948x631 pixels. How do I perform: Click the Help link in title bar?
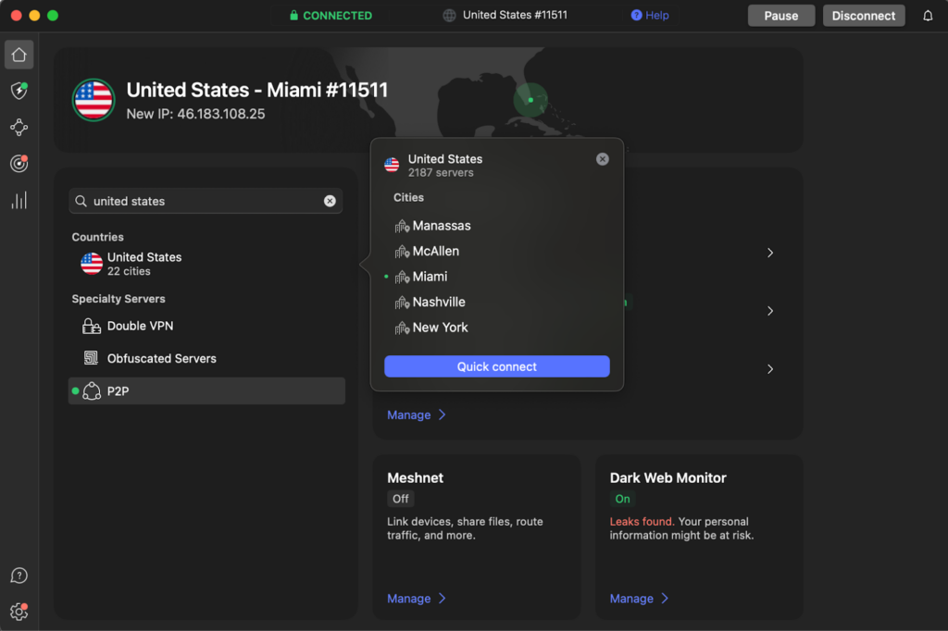click(x=650, y=15)
